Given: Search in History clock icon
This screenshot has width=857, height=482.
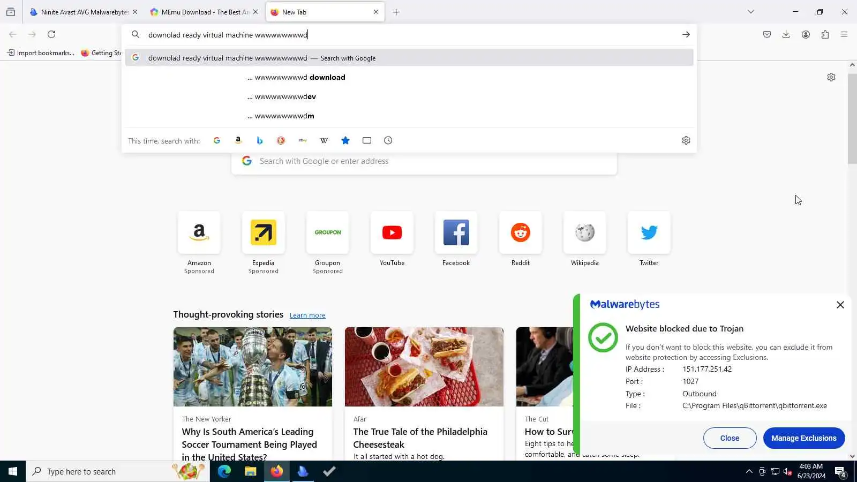Looking at the screenshot, I should [x=388, y=140].
